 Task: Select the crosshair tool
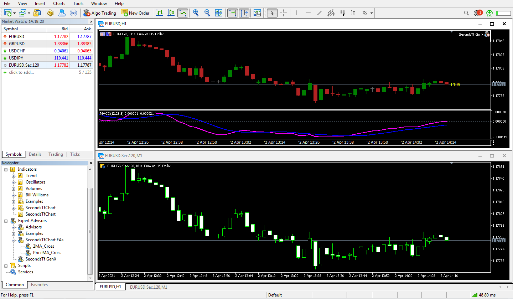click(x=283, y=13)
